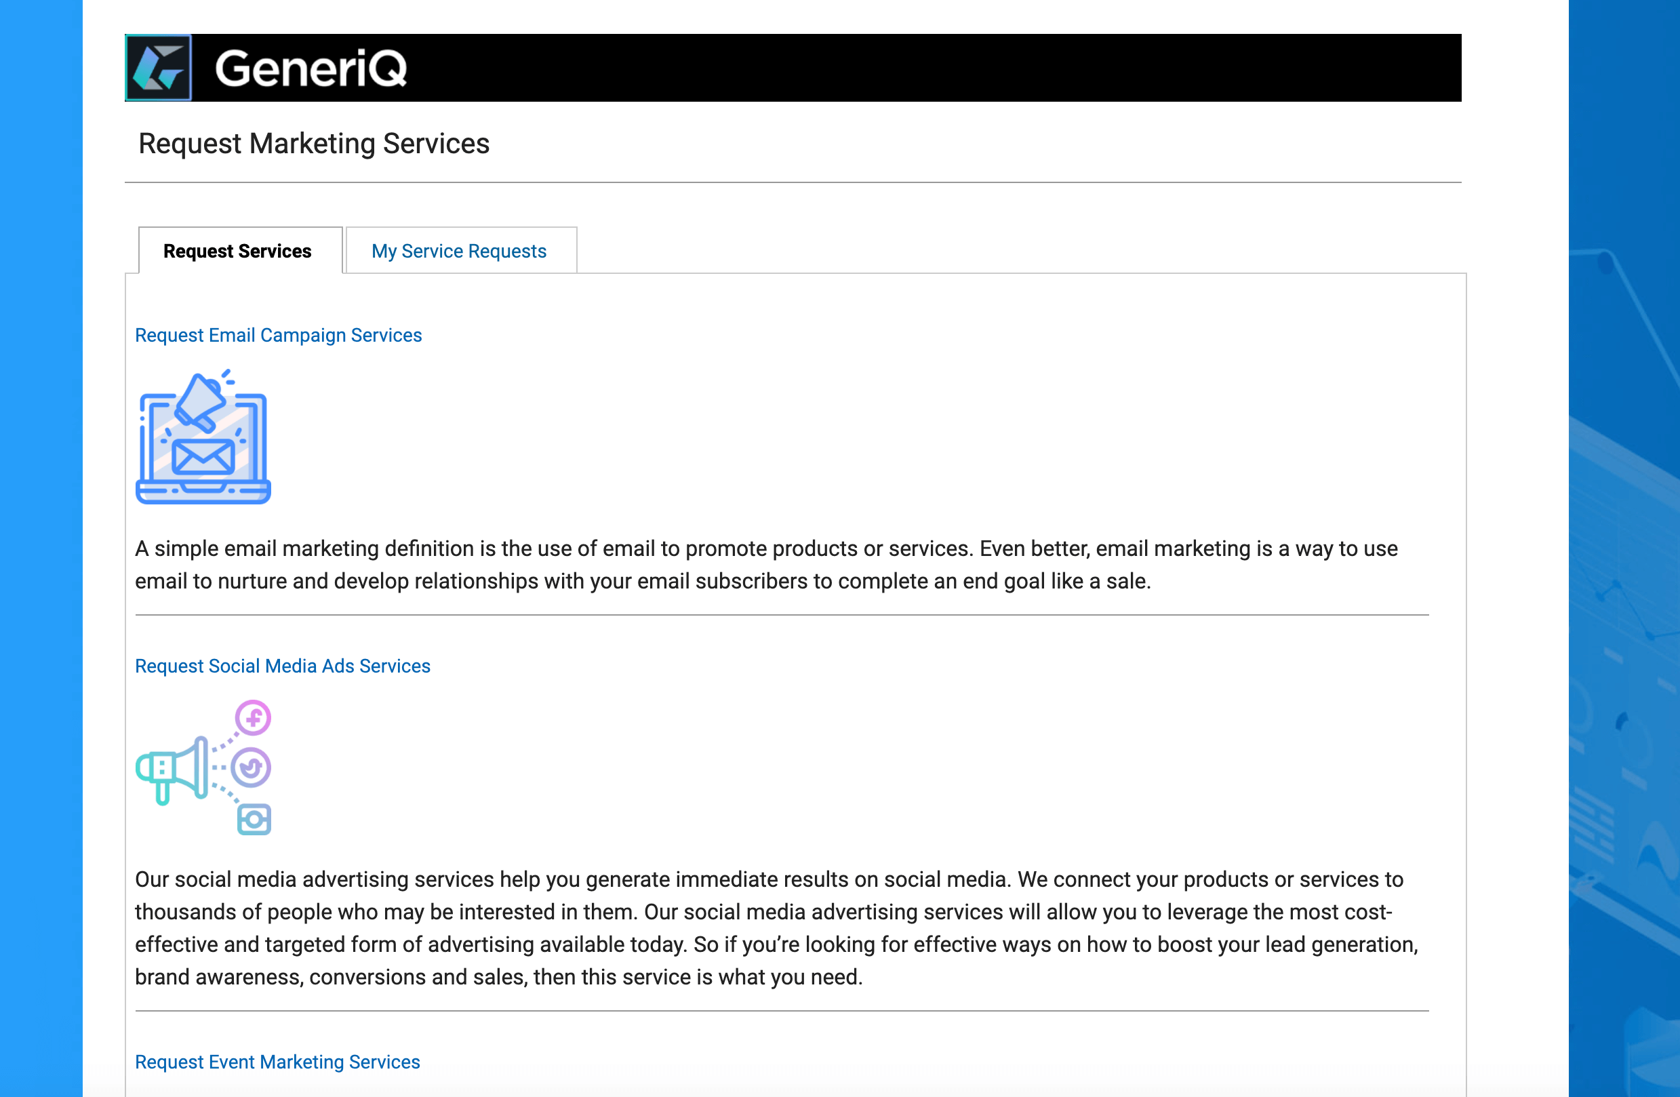1680x1097 pixels.
Task: Click the pink Facebook circle icon
Action: click(x=254, y=717)
